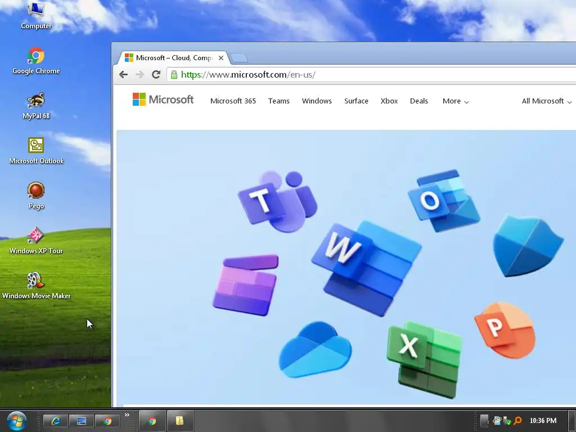Select the Pego desktop shortcut
This screenshot has height=432, width=576.
(x=36, y=195)
